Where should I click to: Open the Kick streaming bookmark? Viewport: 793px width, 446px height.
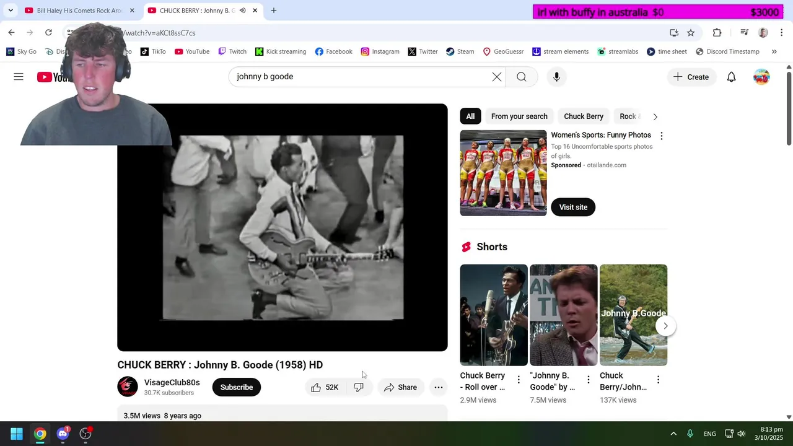click(281, 51)
